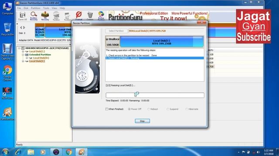Open the Tools menu
Viewport: 279px width, 156px height.
click(x=46, y=8)
